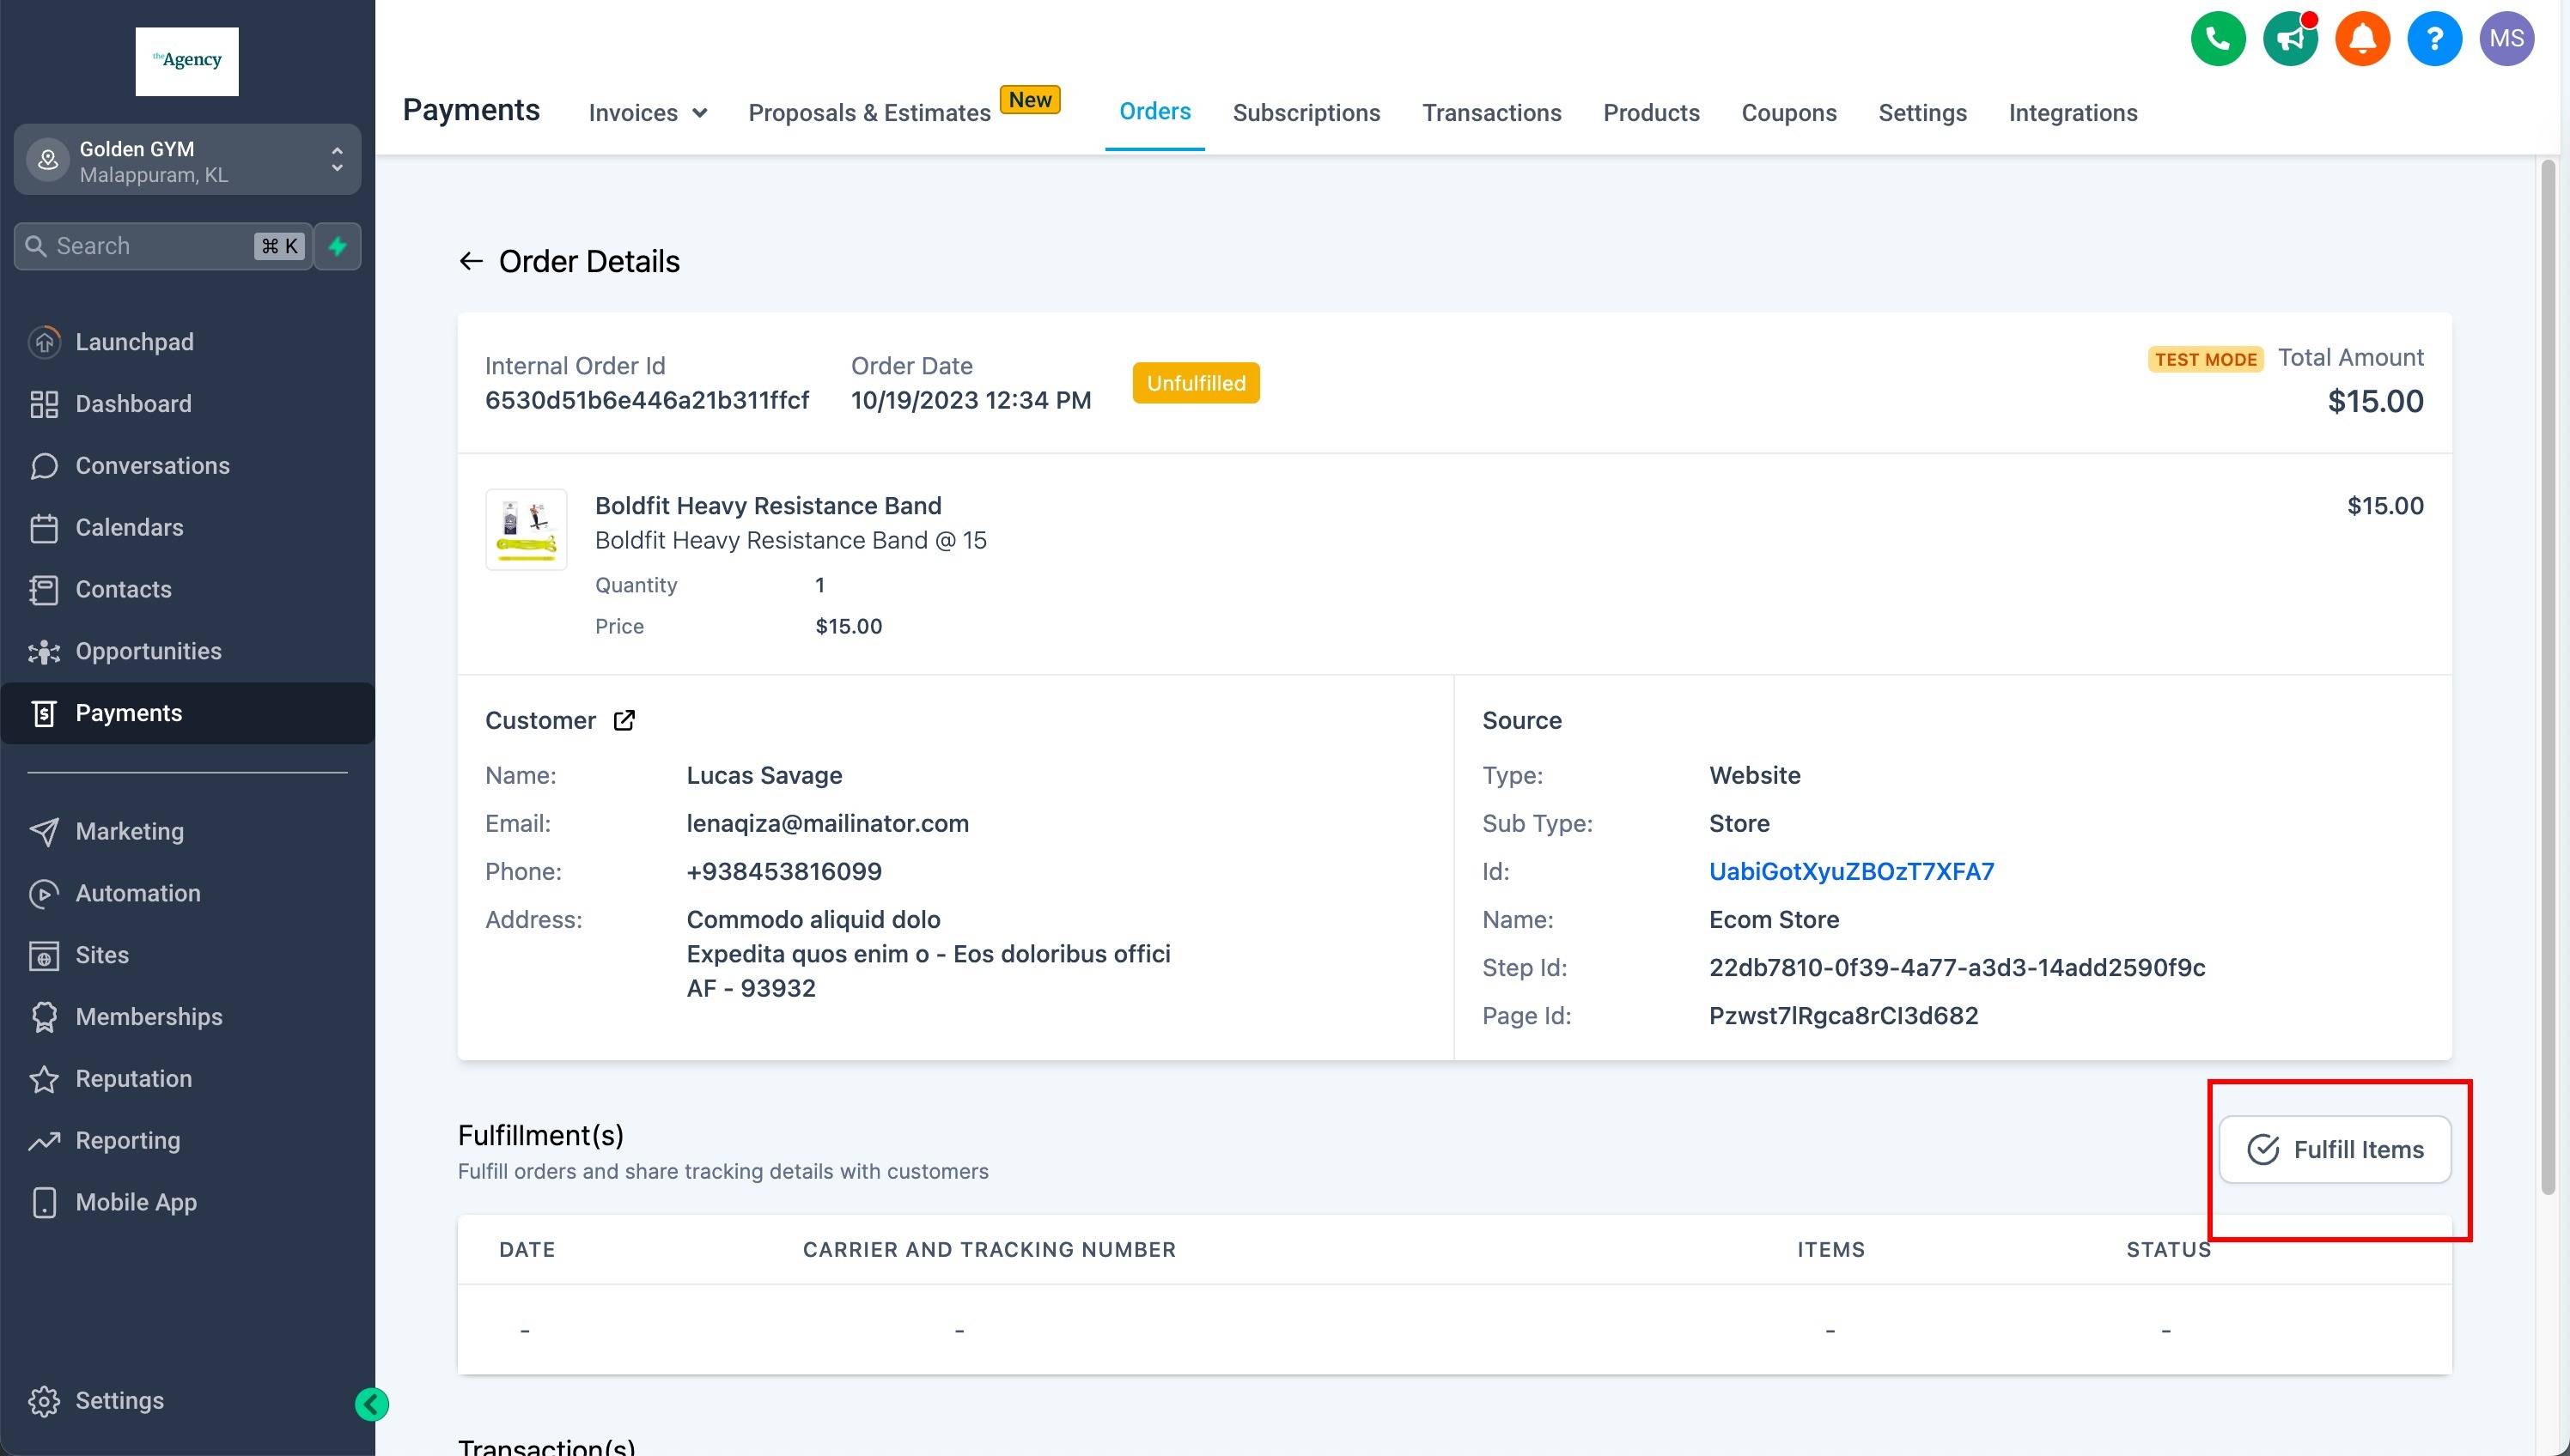Open the megaphone announcements icon

point(2289,39)
